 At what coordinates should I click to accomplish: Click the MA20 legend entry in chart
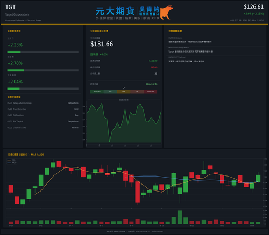coord(12,163)
